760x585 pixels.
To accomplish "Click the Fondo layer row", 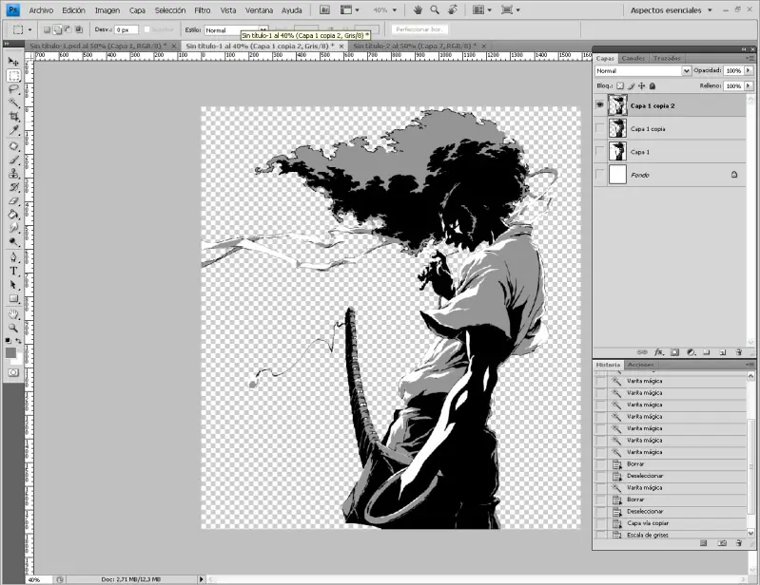I will (670, 174).
